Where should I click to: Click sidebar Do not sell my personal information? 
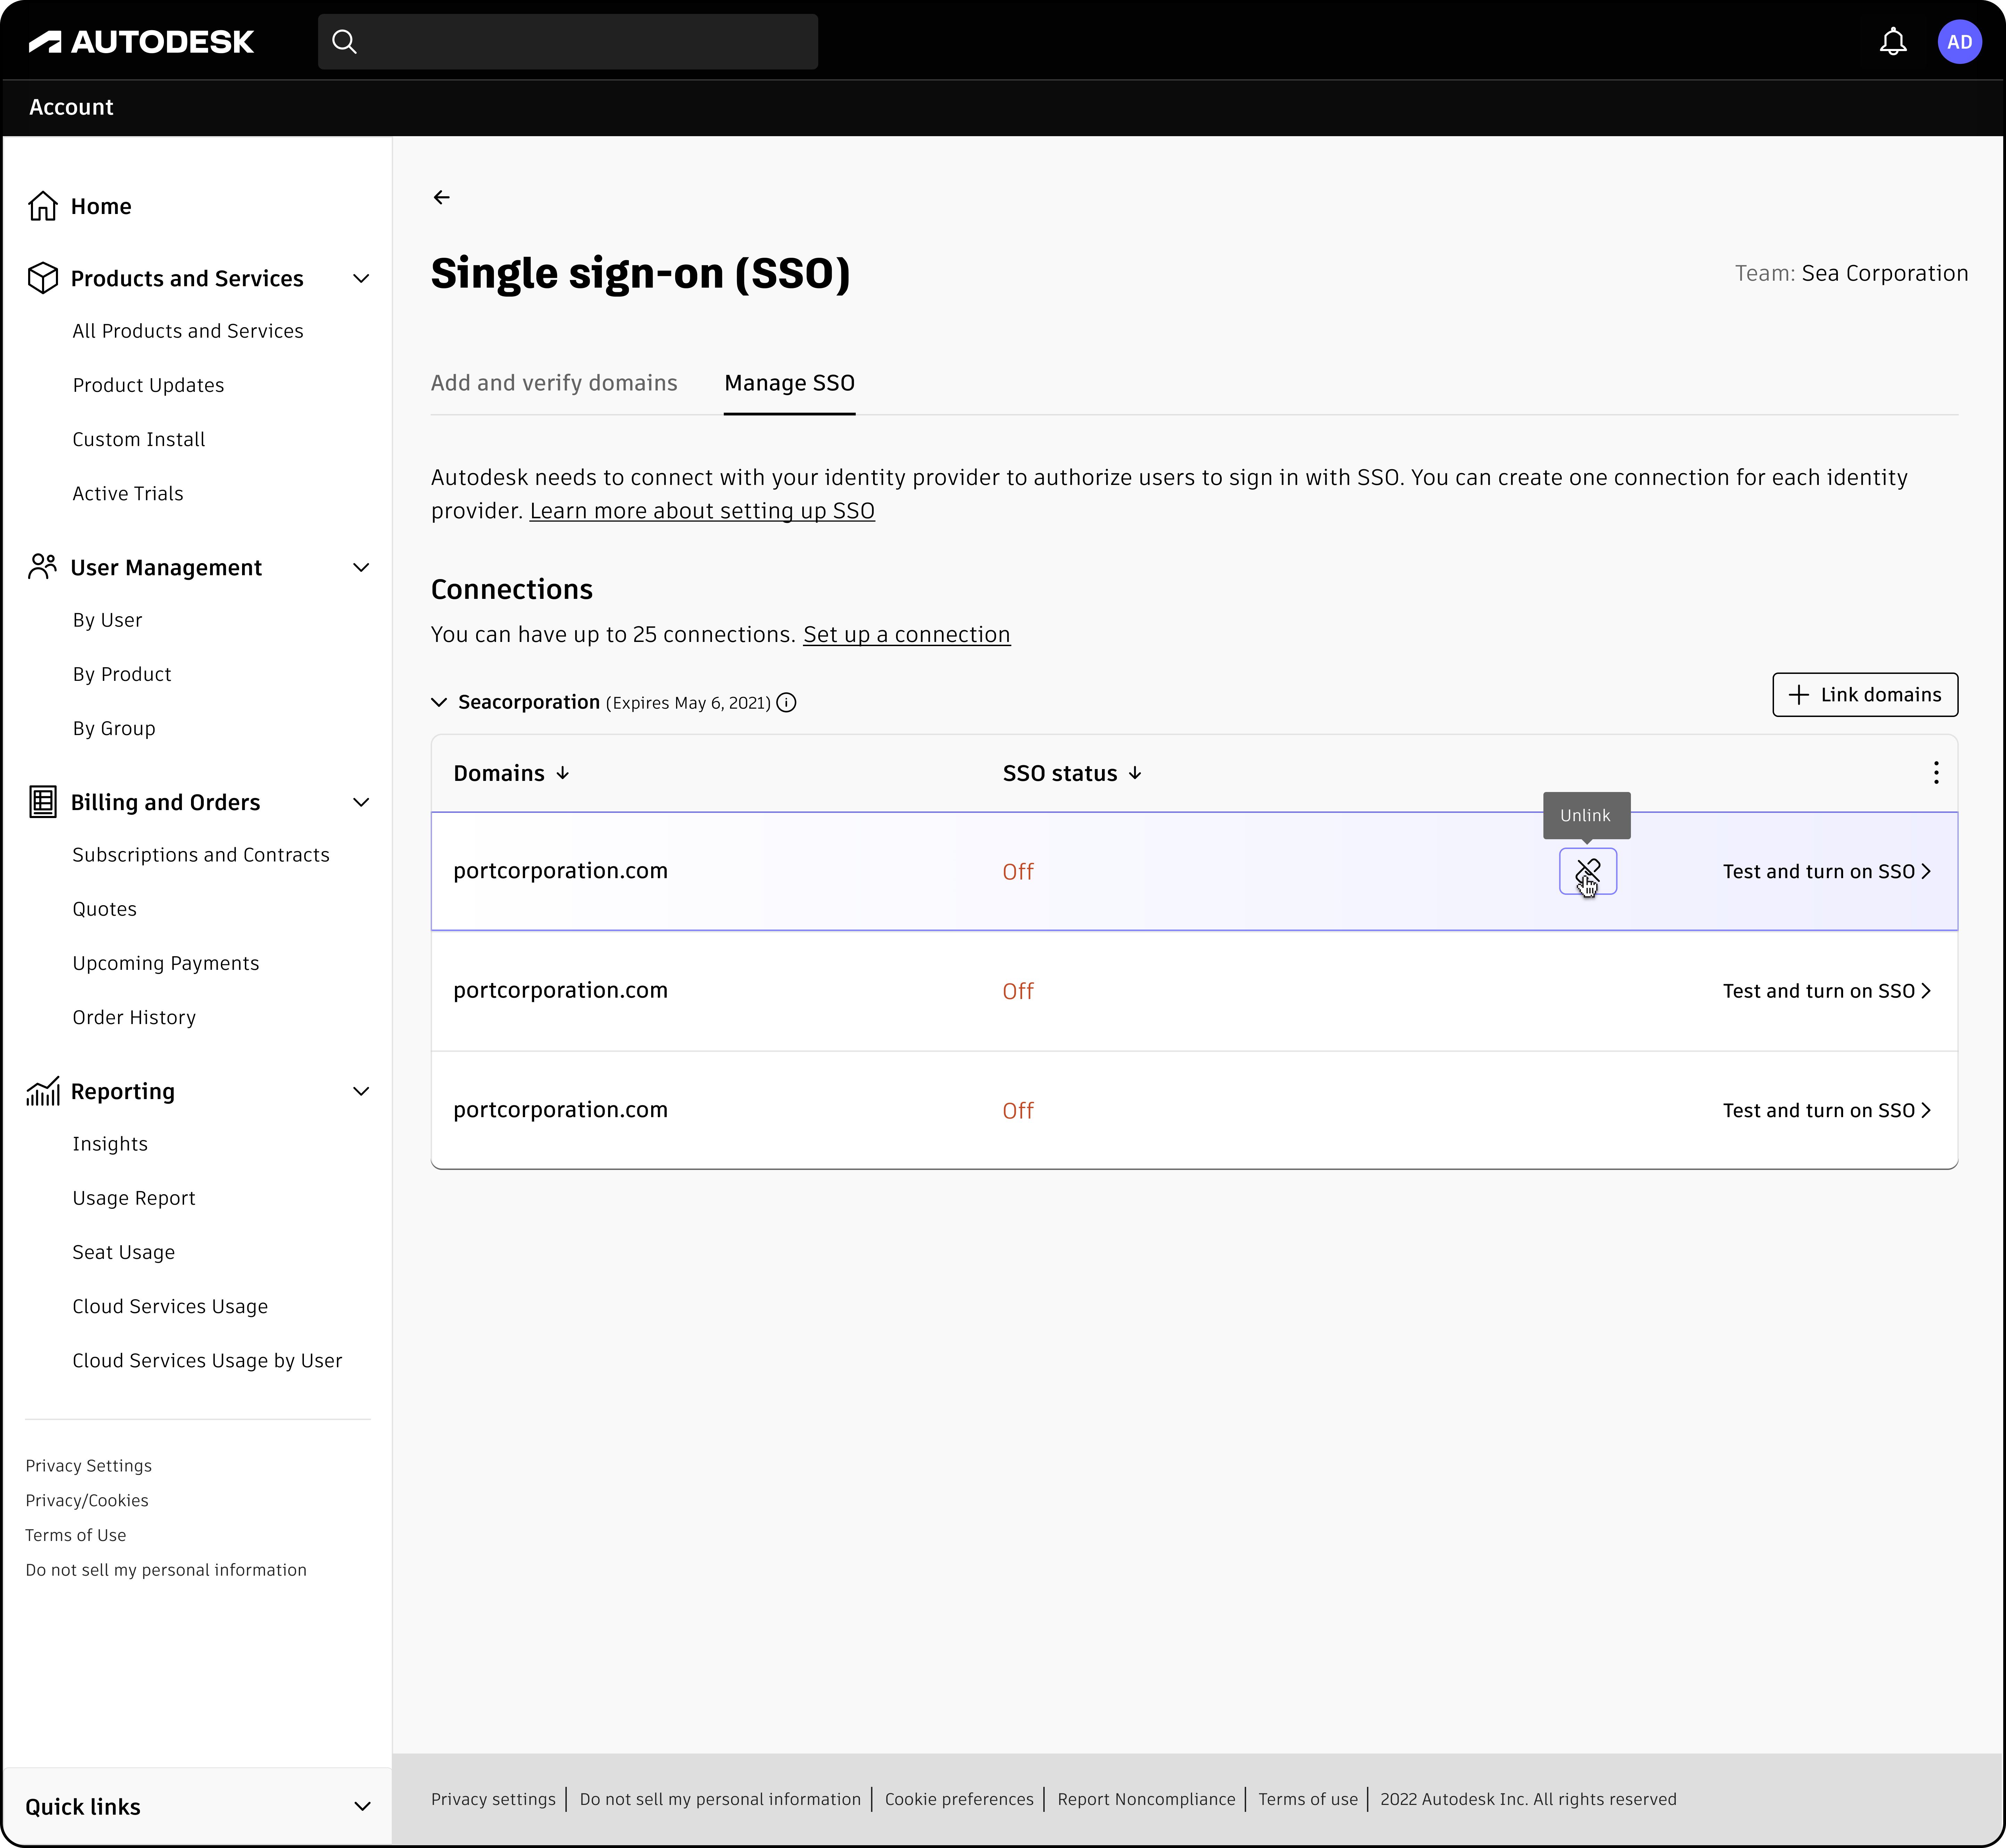[x=166, y=1570]
